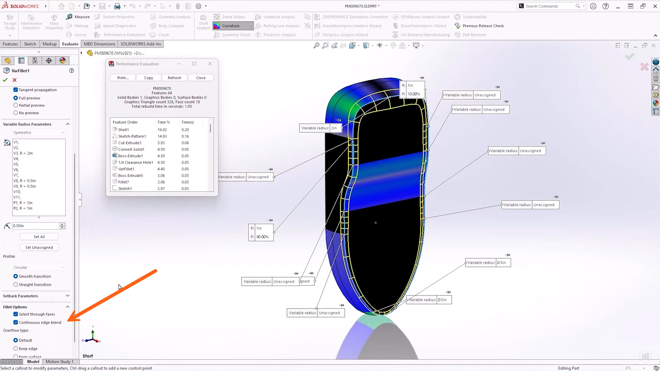This screenshot has width=660, height=371.
Task: Switch to the Features tab
Action: pos(10,44)
